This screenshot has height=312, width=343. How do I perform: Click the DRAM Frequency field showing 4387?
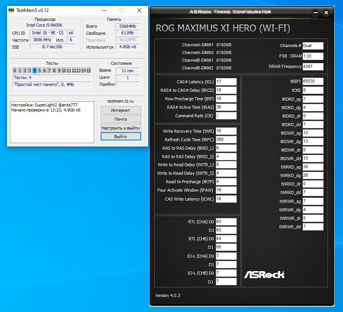coord(313,66)
